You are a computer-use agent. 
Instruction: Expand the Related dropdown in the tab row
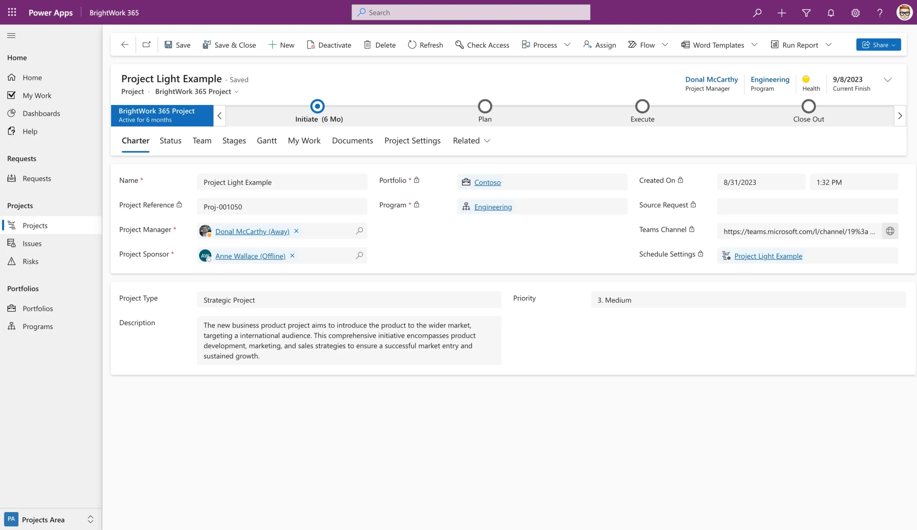[488, 140]
